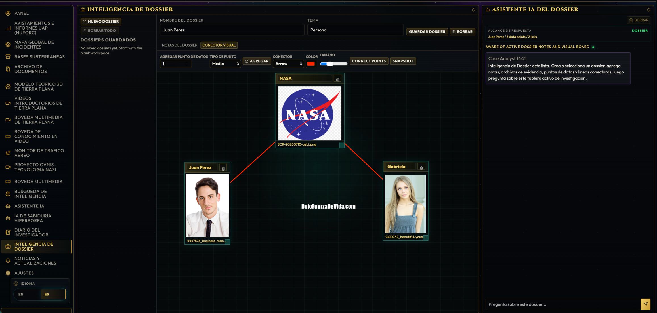Image resolution: width=657 pixels, height=313 pixels.
Task: Click the Agregar Punto de Datos field
Action: (x=176, y=64)
